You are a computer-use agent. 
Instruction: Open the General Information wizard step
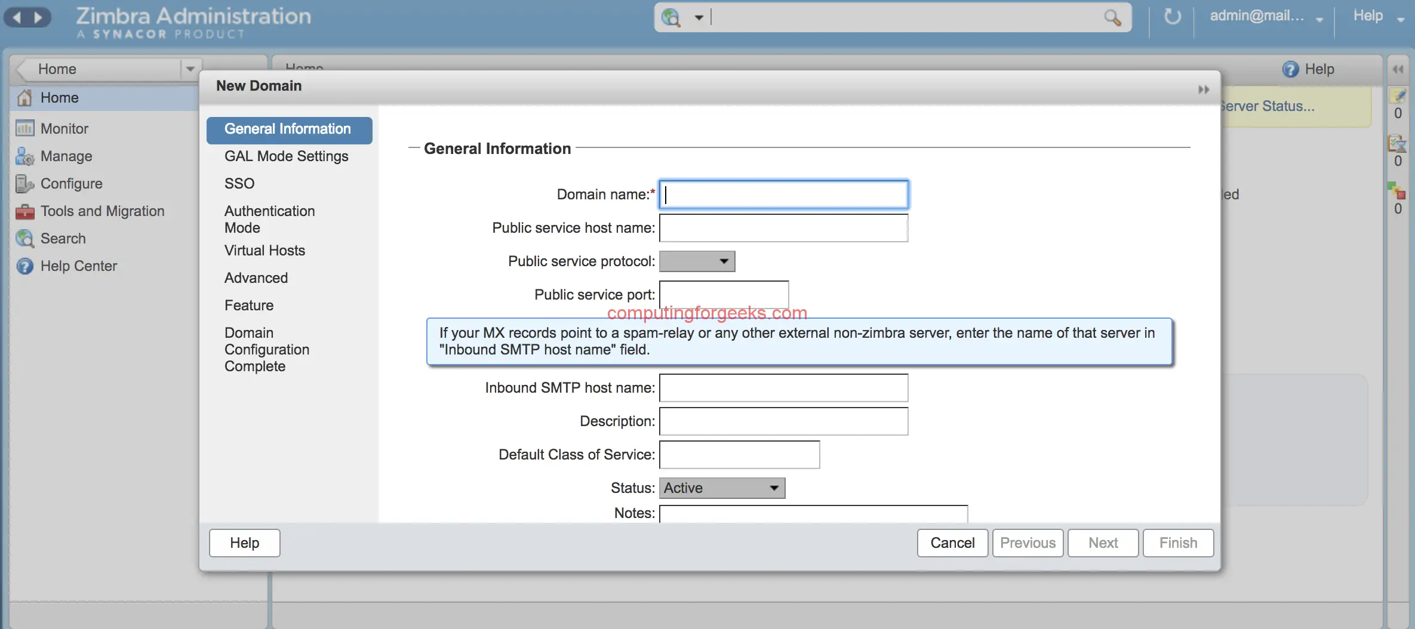pos(289,129)
